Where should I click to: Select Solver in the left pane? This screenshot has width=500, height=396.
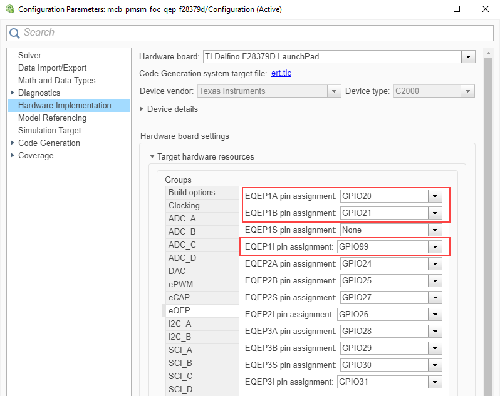[x=30, y=56]
